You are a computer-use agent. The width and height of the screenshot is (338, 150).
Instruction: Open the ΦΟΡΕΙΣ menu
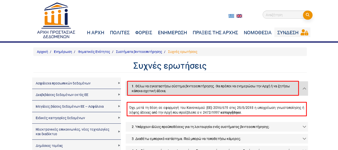(x=144, y=33)
